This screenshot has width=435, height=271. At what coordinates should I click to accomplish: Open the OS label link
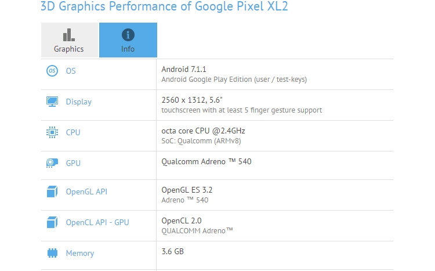[71, 71]
